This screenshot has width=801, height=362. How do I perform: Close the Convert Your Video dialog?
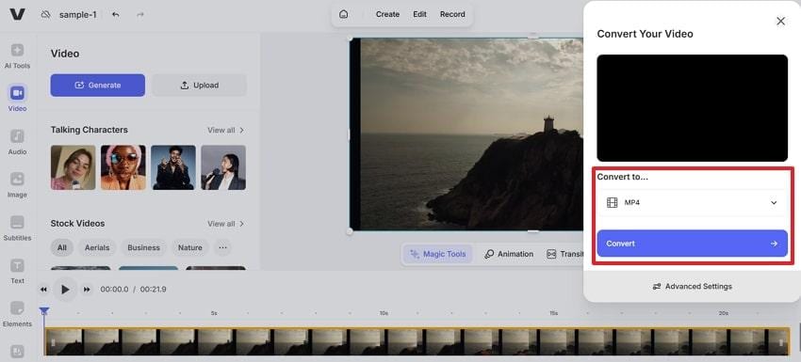point(780,21)
